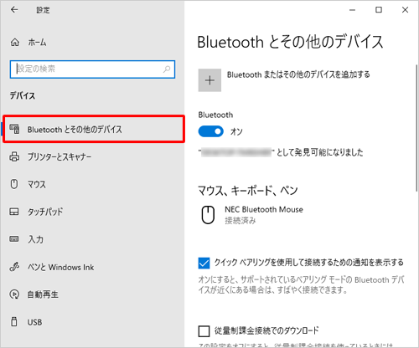The width and height of the screenshot is (419, 348).
Task: Click the USB icon in sidebar
Action: click(x=14, y=321)
